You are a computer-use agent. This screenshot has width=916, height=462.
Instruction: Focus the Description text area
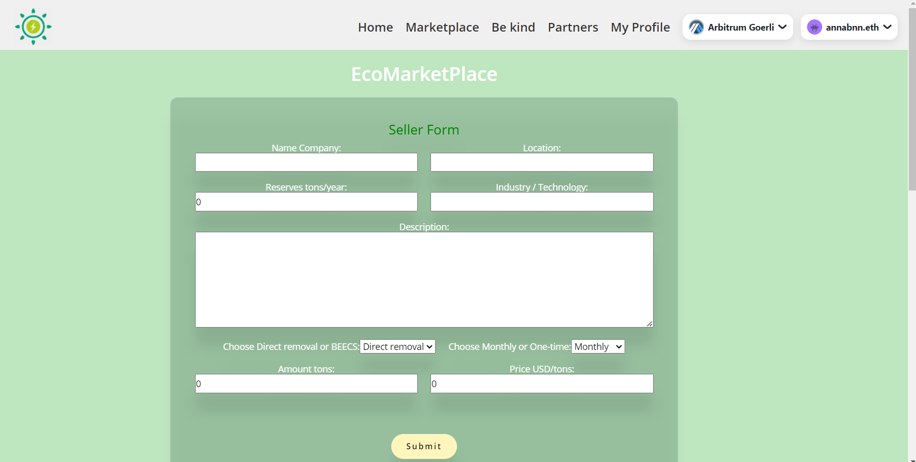click(424, 280)
